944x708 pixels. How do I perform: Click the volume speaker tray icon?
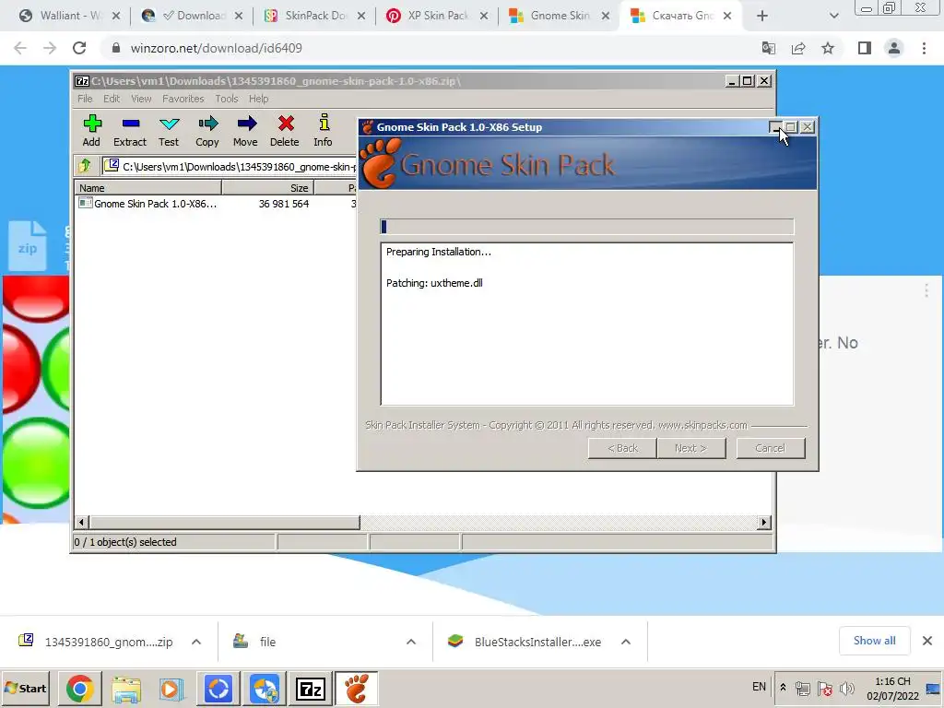[x=847, y=688]
